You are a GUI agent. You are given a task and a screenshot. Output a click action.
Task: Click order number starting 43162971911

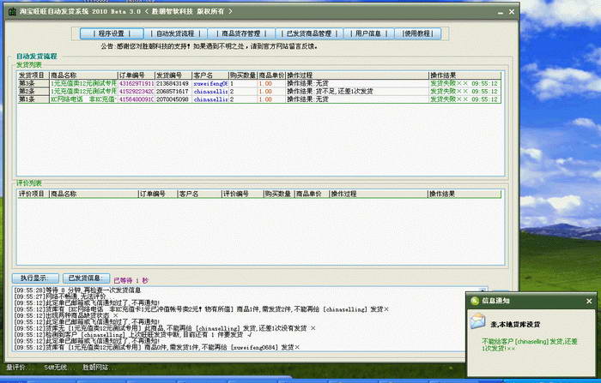pos(136,83)
